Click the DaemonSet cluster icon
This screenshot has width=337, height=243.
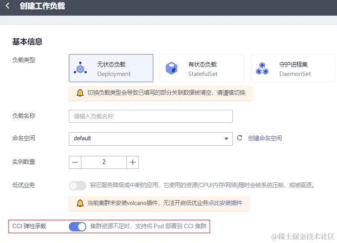click(x=262, y=68)
